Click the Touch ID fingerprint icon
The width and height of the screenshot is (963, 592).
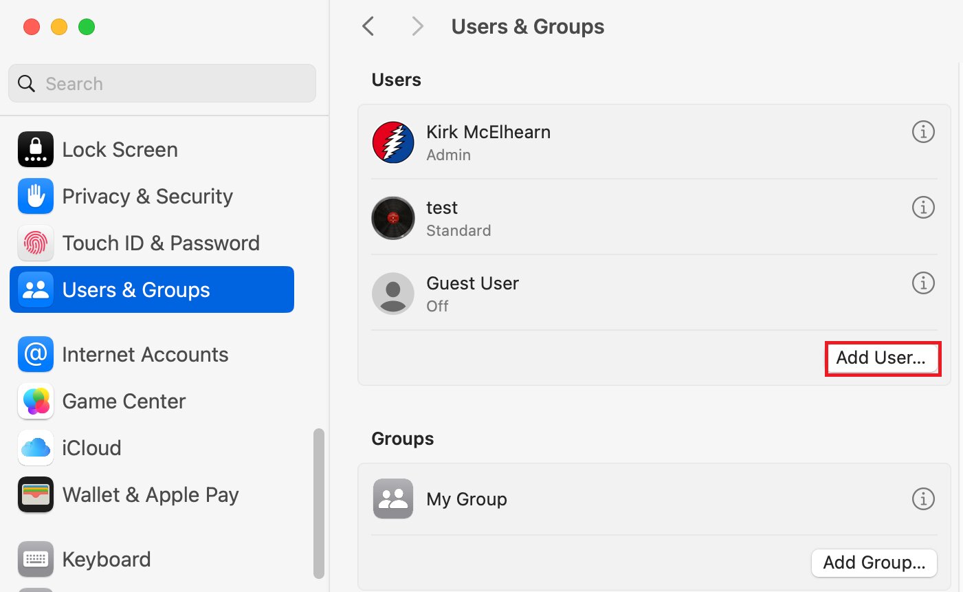pos(35,243)
